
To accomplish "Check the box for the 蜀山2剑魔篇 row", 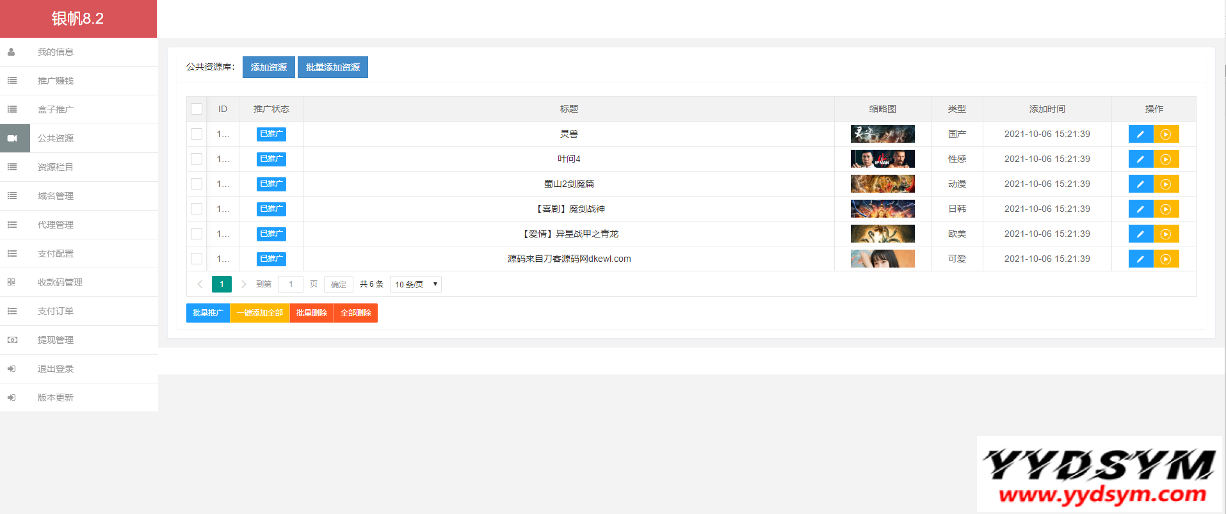I will point(197,184).
